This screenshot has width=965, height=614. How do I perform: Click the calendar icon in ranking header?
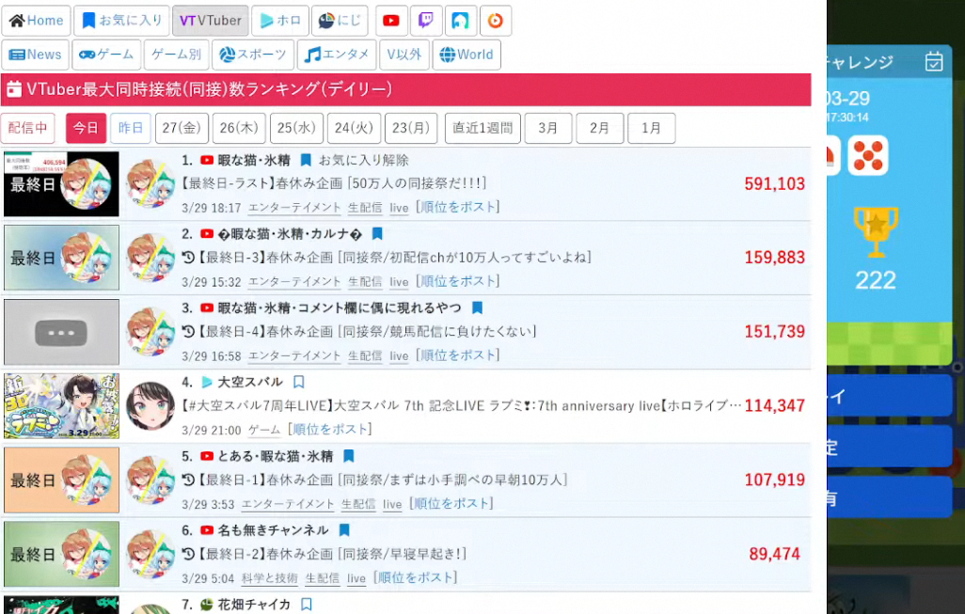point(14,89)
